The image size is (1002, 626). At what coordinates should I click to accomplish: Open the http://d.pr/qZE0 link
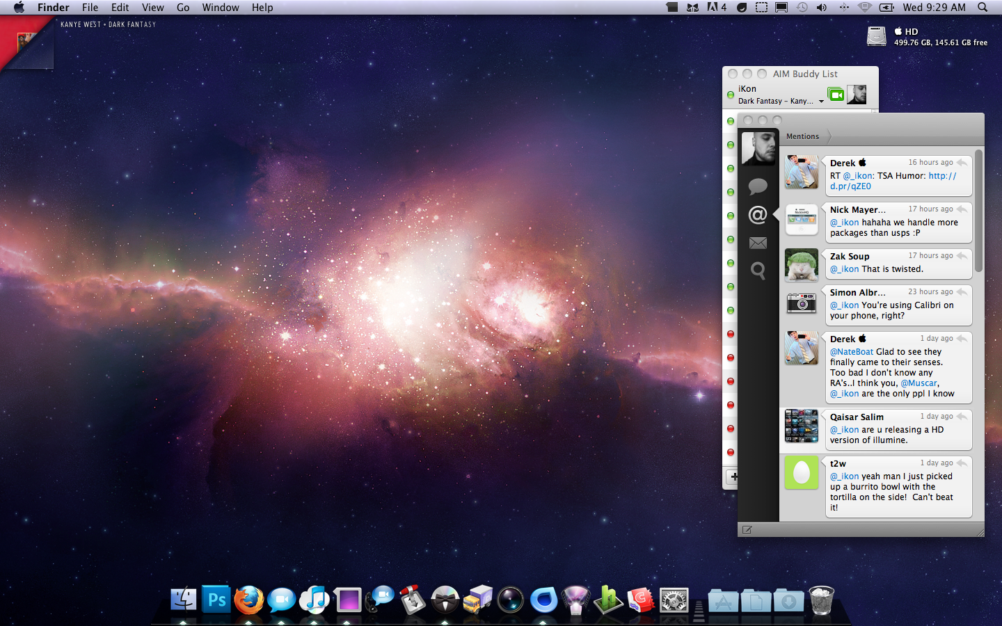click(x=893, y=181)
